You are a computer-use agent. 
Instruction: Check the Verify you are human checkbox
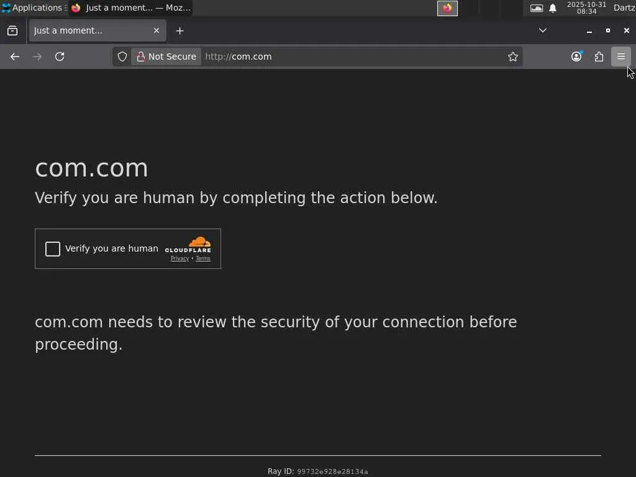pyautogui.click(x=53, y=248)
